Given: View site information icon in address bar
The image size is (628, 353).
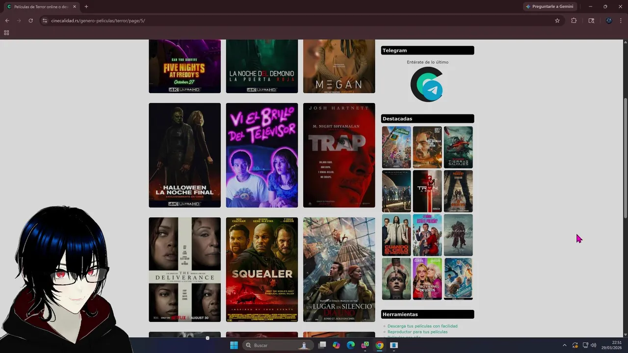Looking at the screenshot, I should 45,21.
